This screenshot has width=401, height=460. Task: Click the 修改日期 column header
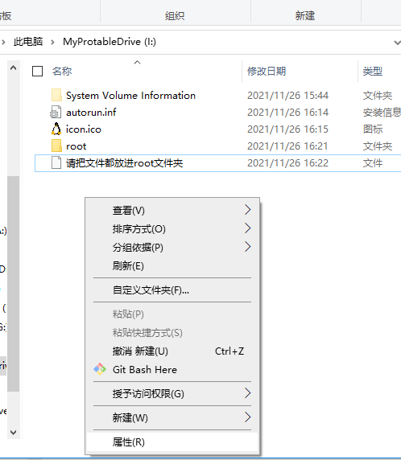[x=267, y=72]
